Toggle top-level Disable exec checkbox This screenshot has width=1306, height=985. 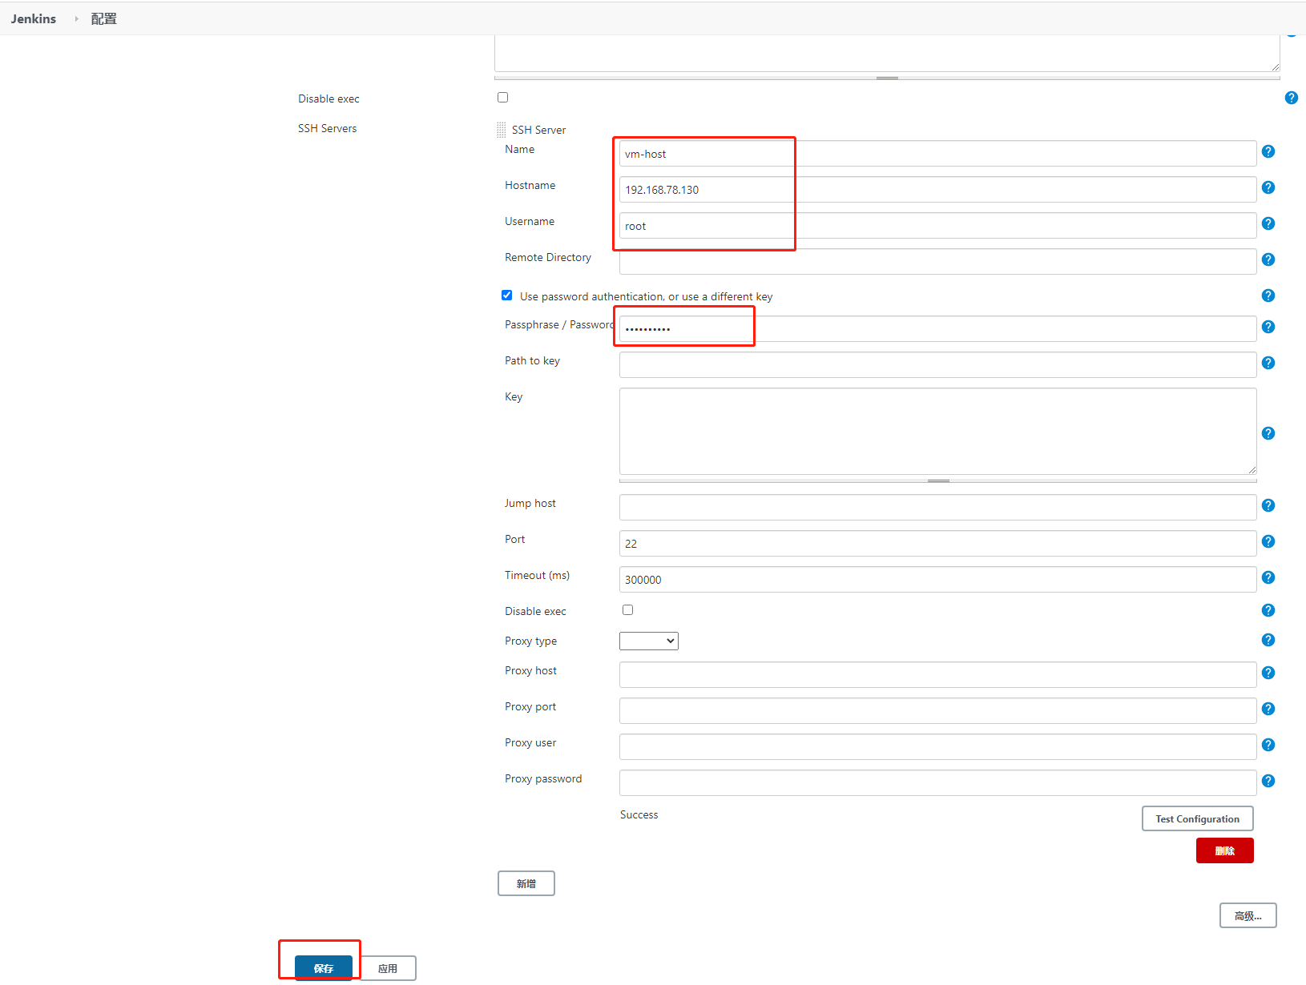click(x=502, y=98)
